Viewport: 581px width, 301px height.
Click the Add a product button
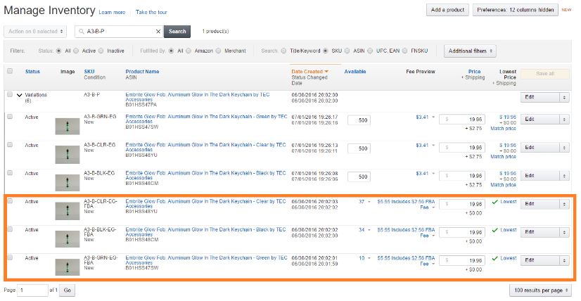(447, 10)
